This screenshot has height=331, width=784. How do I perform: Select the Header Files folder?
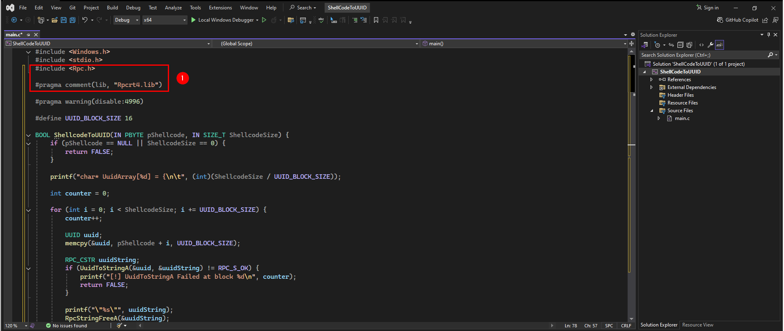(x=680, y=95)
